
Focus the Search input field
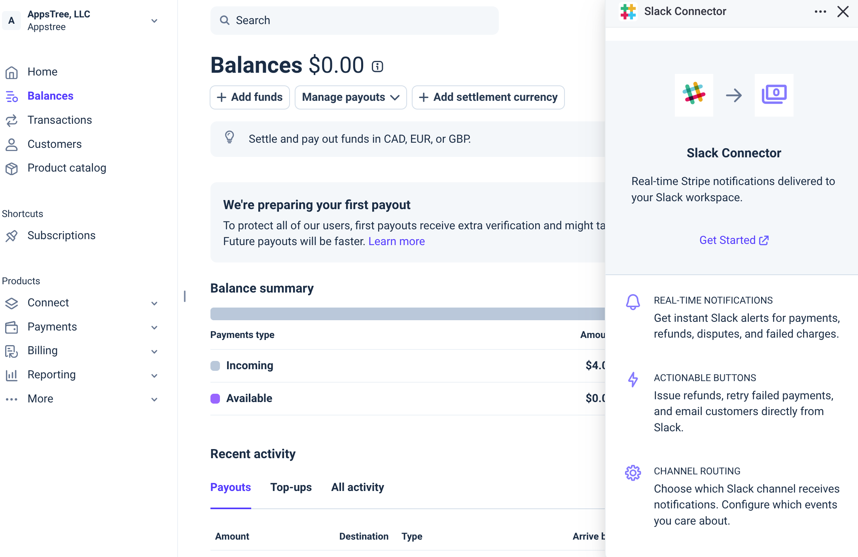point(354,21)
